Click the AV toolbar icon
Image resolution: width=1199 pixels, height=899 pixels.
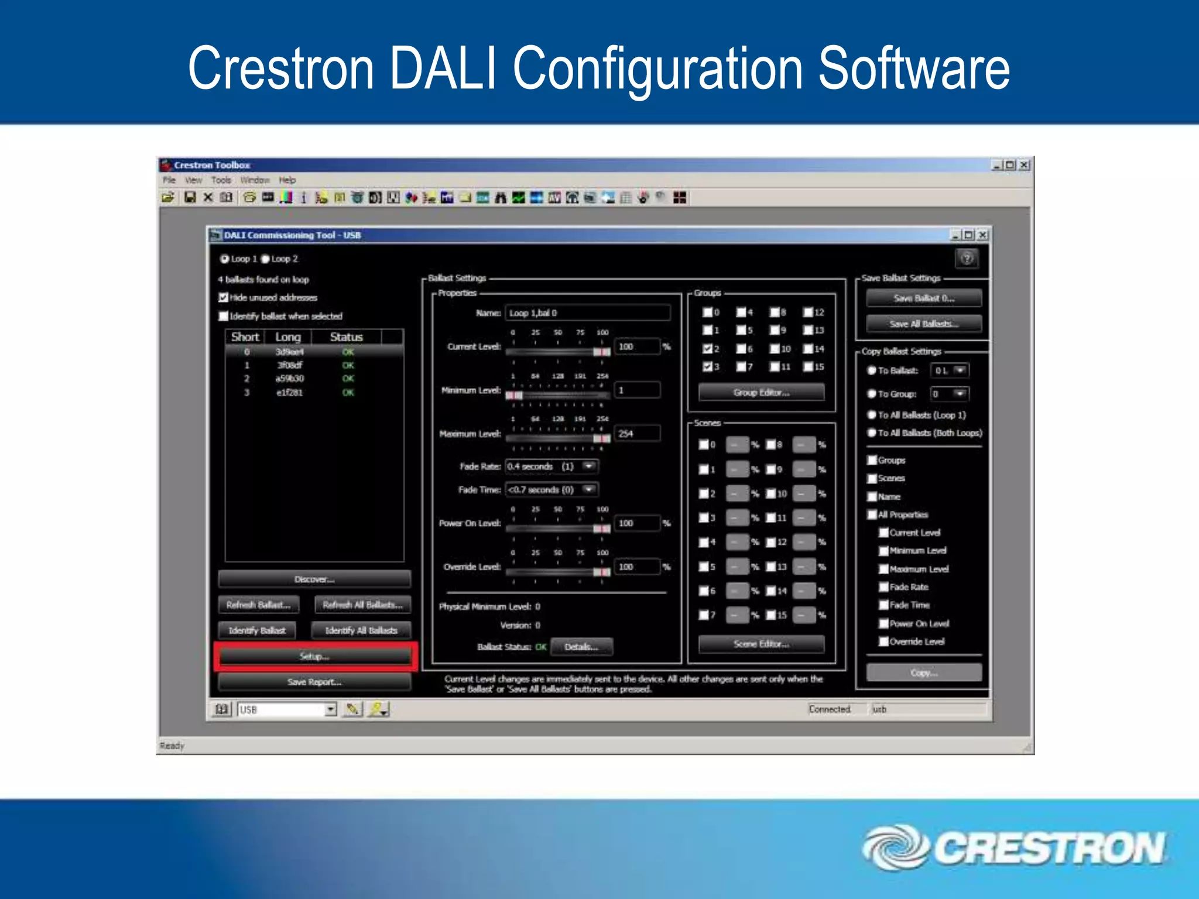[555, 198]
